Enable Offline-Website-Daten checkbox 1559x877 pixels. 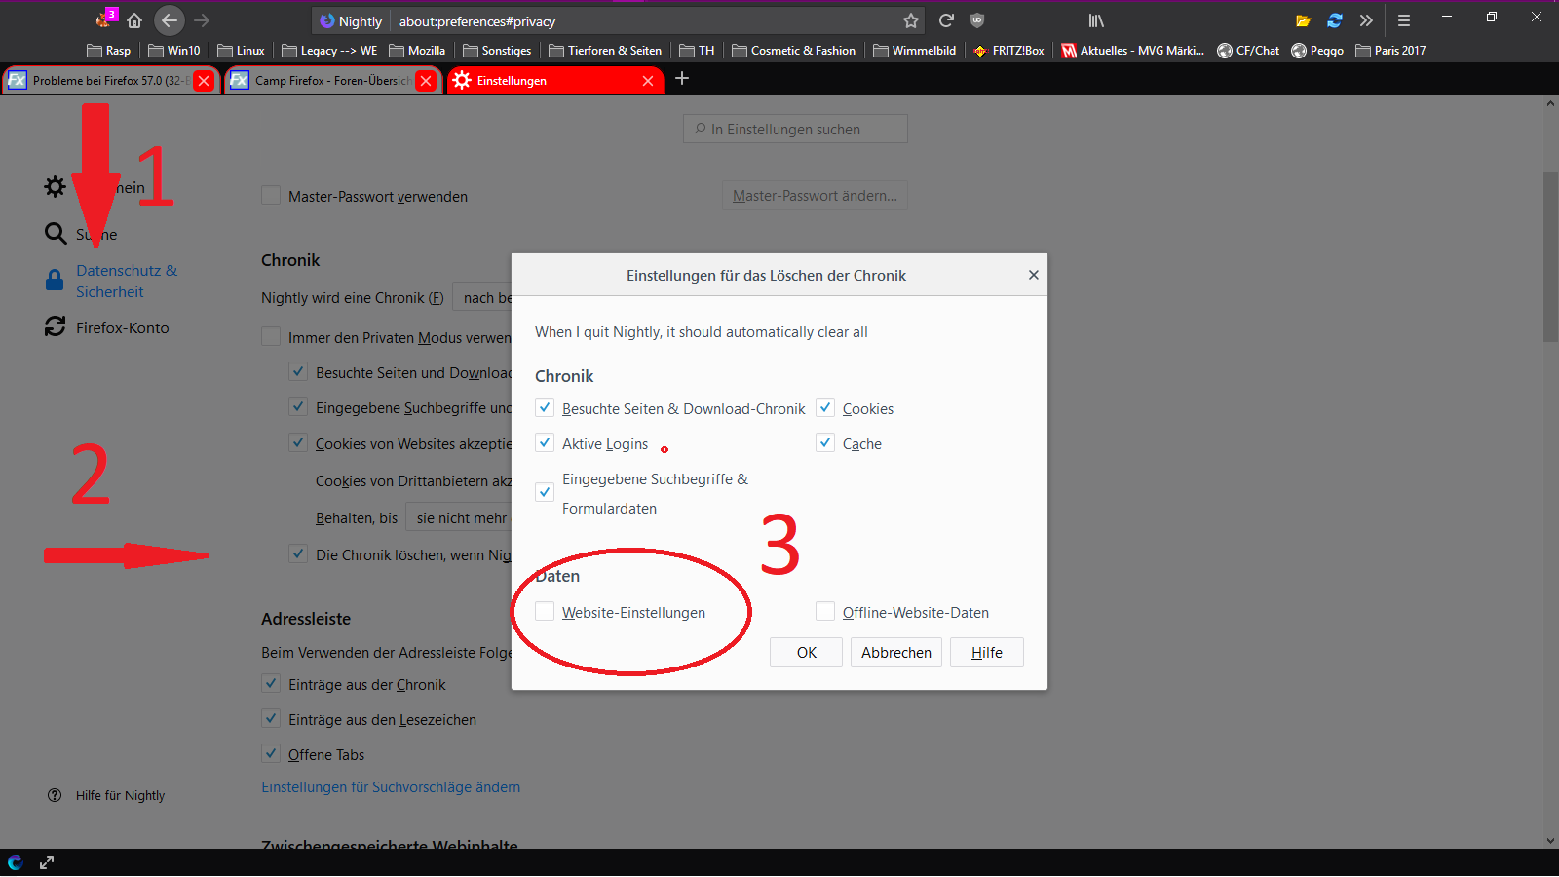click(826, 612)
